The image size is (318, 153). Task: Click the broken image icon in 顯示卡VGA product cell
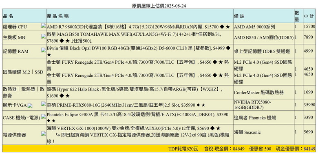coord(44,104)
